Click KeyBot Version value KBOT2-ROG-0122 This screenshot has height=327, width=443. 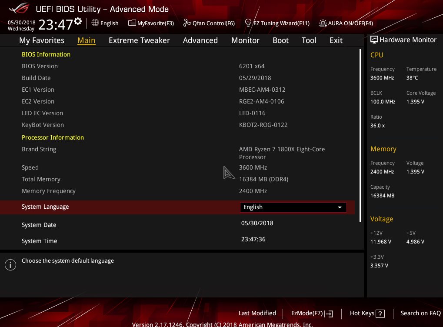(x=263, y=125)
